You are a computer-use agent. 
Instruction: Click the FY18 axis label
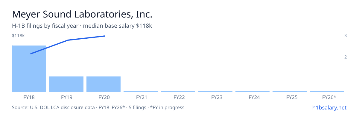(29, 97)
